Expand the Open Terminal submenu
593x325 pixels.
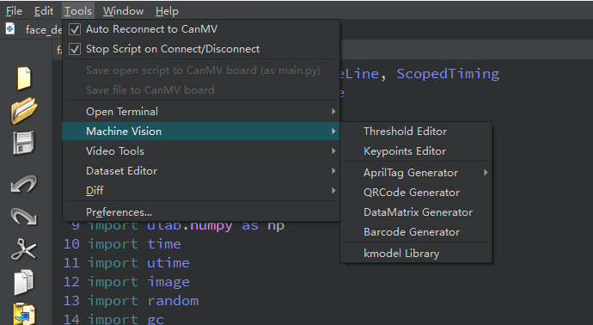201,112
